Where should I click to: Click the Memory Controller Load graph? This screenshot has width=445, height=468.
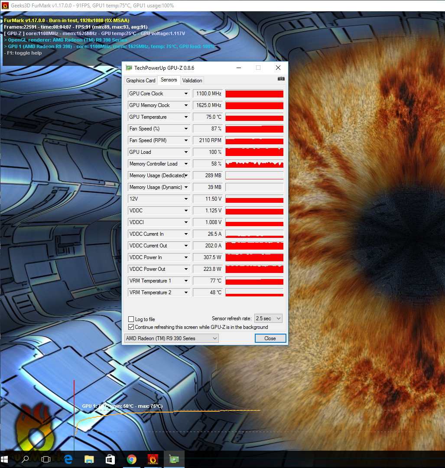point(254,164)
